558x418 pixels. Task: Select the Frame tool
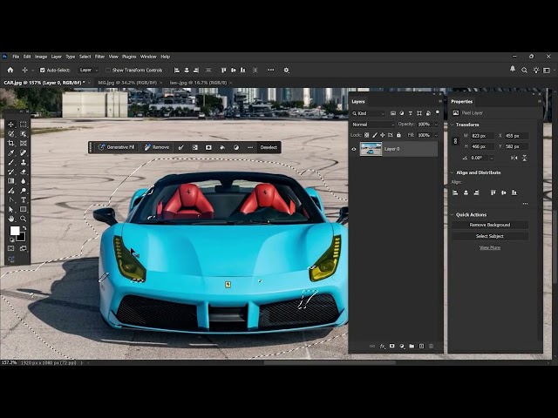[x=24, y=143]
